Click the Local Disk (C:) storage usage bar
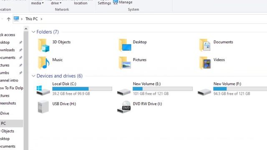Screen dimensions: 267x150 (82, 89)
